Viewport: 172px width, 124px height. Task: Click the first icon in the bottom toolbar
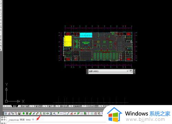6,113
